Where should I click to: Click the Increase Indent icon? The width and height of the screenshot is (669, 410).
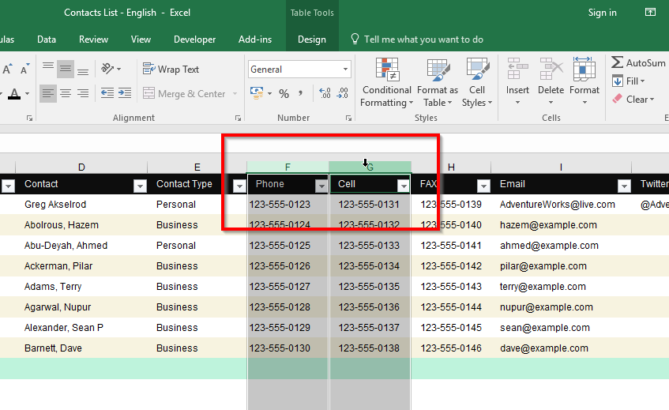click(x=126, y=94)
